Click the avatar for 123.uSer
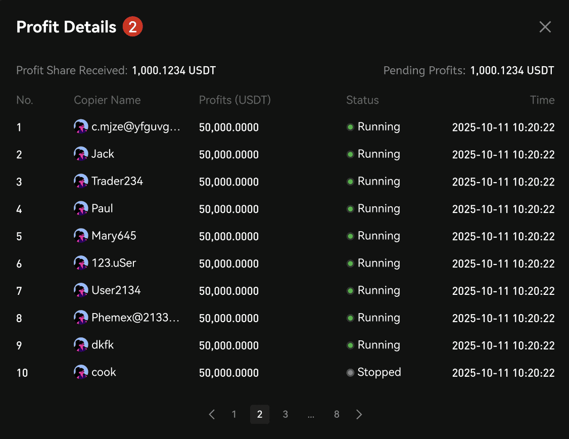The height and width of the screenshot is (439, 569). click(x=81, y=263)
